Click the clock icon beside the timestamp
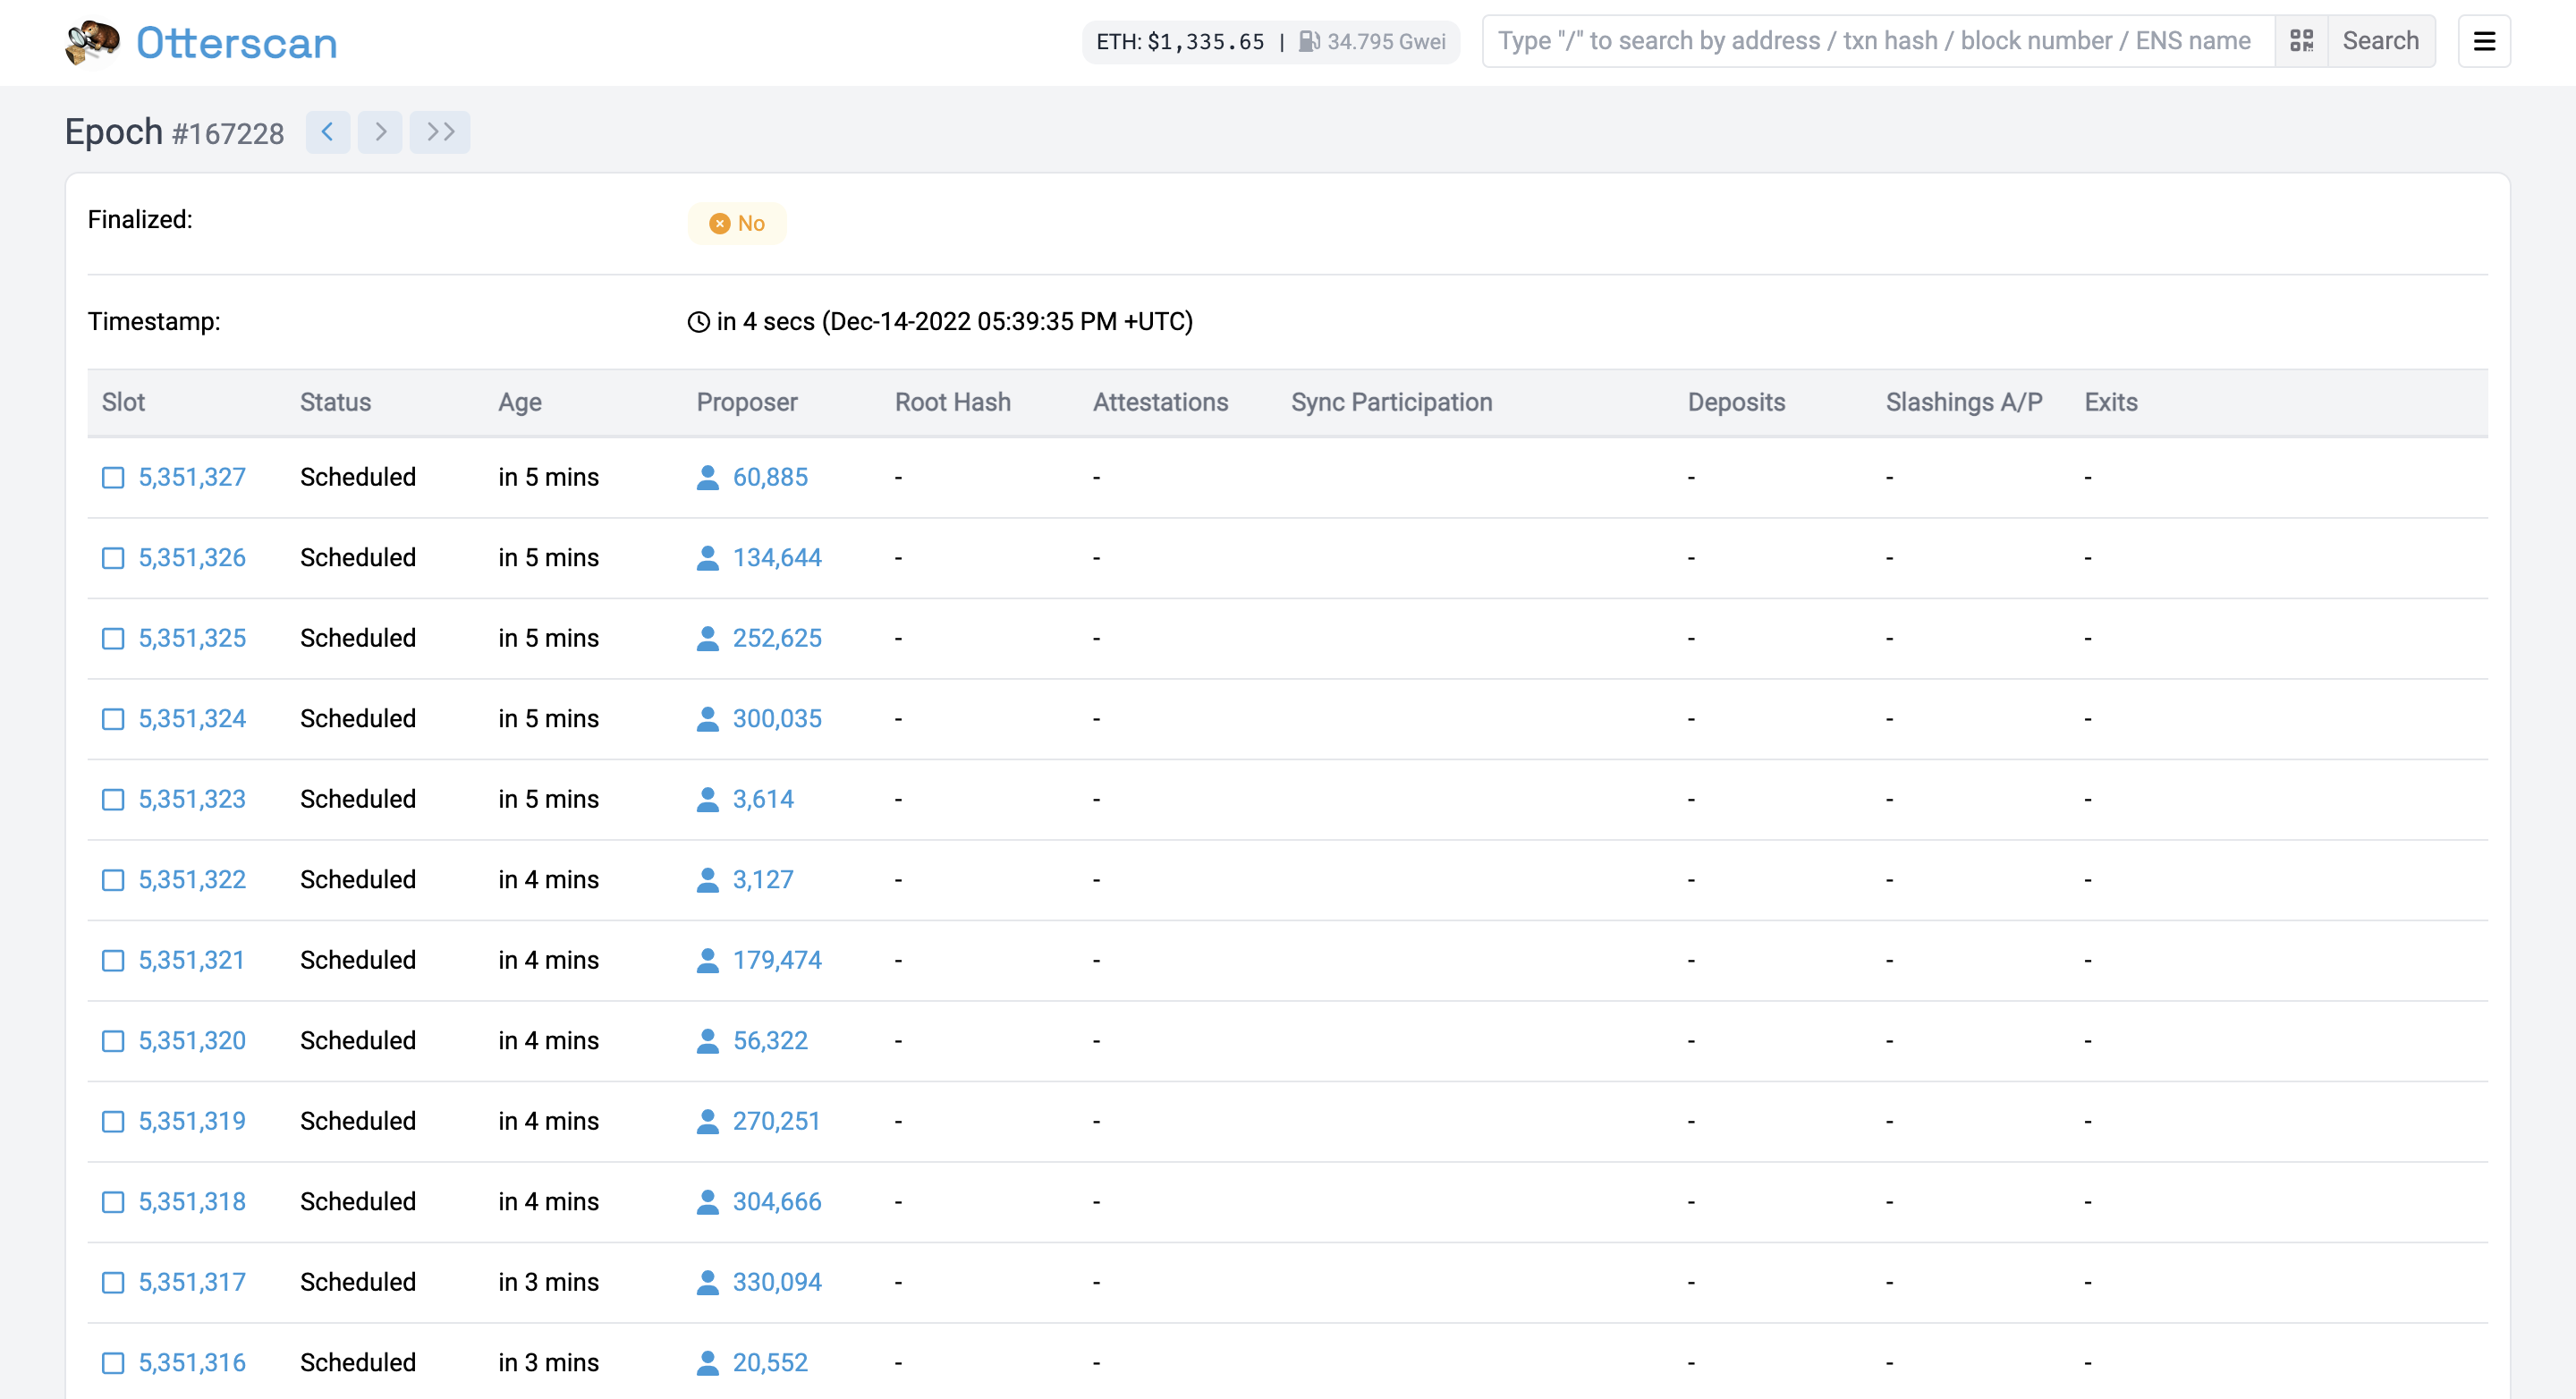Viewport: 2576px width, 1399px height. [x=700, y=321]
